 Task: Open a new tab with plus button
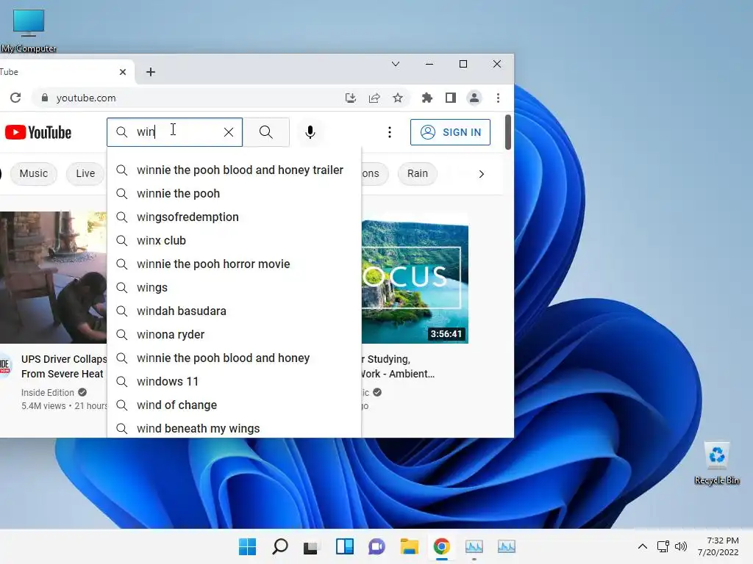(x=151, y=72)
